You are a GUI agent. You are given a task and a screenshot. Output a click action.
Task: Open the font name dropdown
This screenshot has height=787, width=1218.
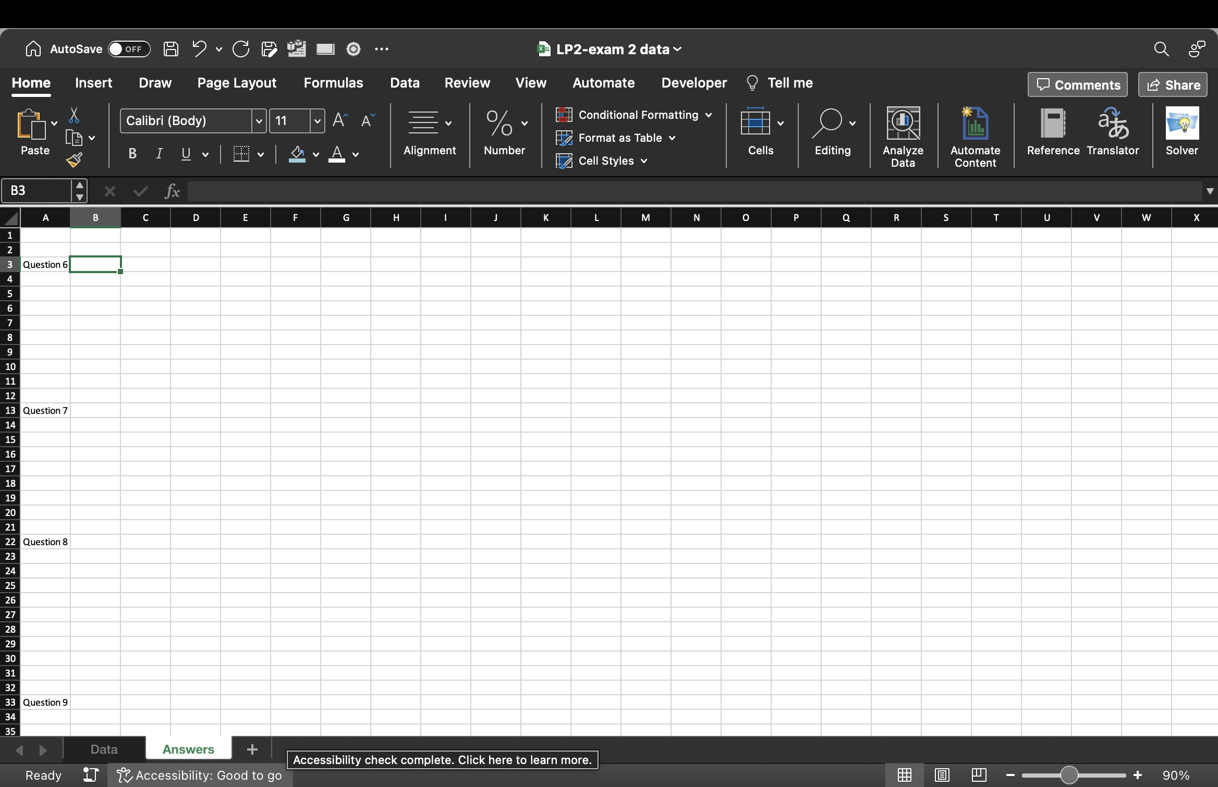[259, 121]
